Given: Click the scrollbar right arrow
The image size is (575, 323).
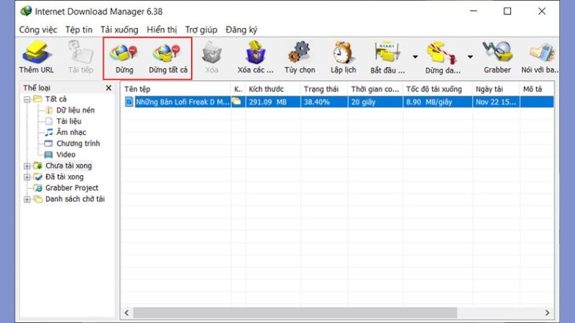Looking at the screenshot, I should (x=547, y=313).
